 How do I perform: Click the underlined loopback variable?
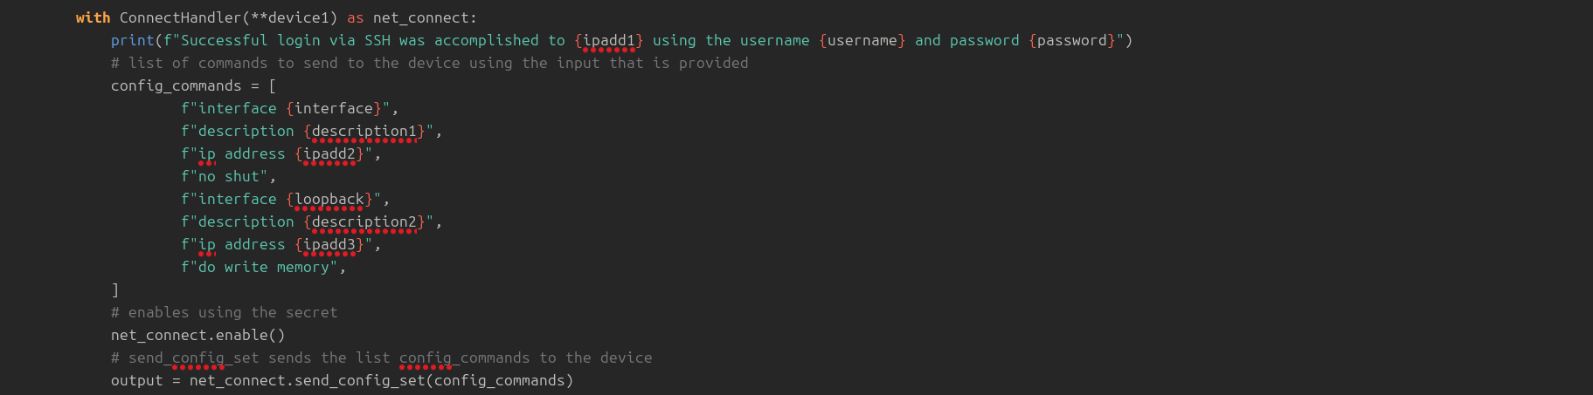tap(329, 199)
